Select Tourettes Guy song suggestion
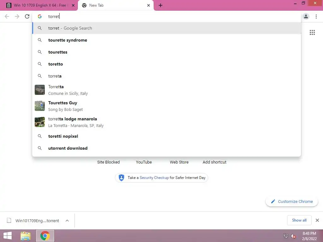Viewport: 323px width, 242px height. point(167,106)
